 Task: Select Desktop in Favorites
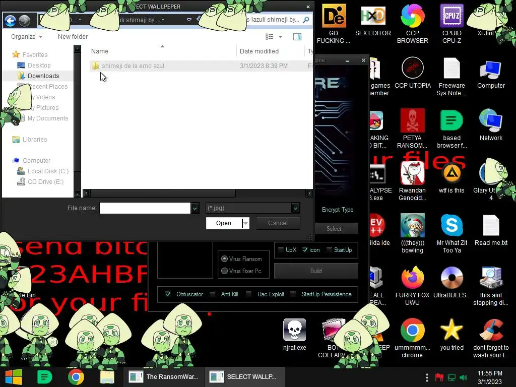pyautogui.click(x=39, y=65)
